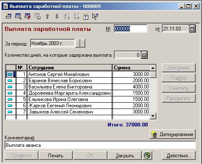The image size is (202, 164).
Task: Click the copy row toolbar icon
Action: (38, 16)
